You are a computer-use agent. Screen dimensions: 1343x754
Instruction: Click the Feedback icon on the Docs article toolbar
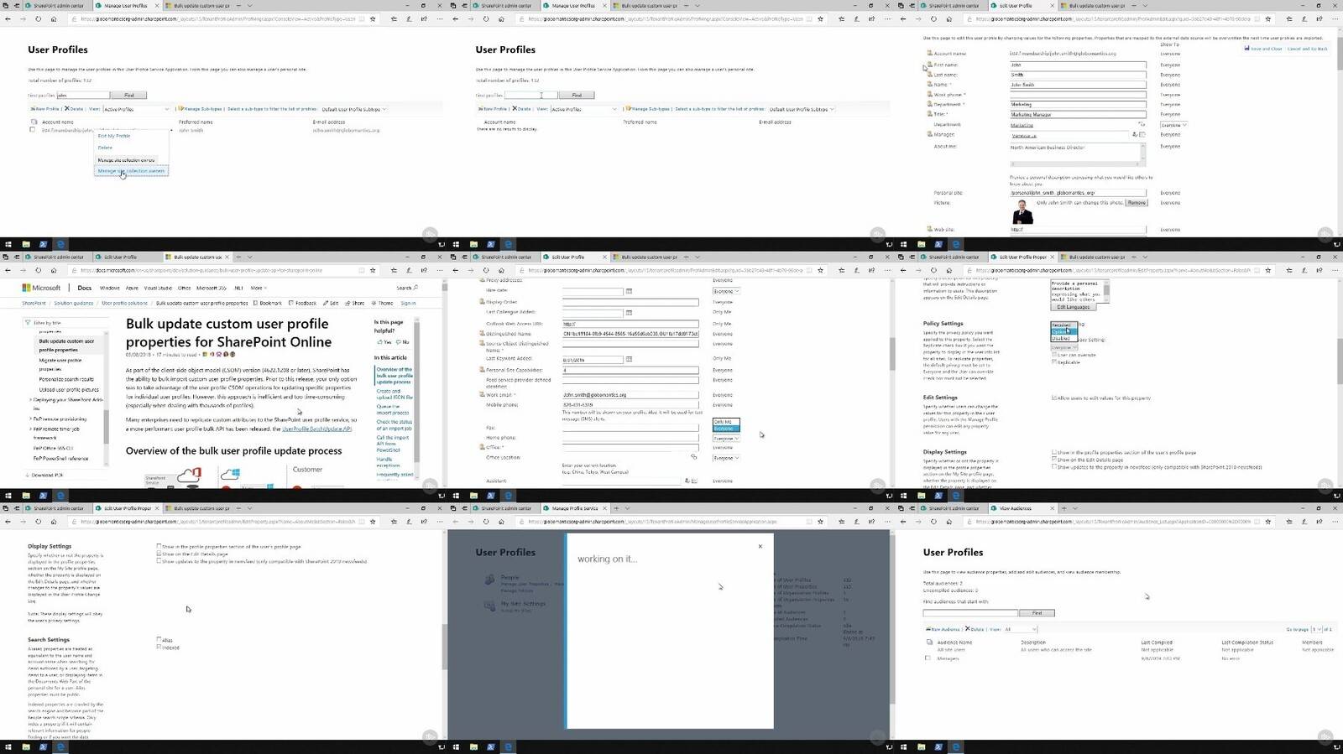tap(291, 303)
